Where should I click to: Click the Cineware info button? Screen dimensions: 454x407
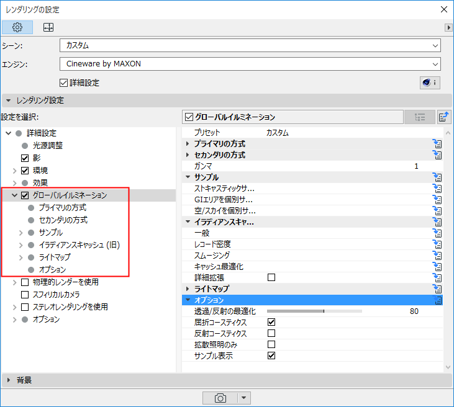pos(430,83)
